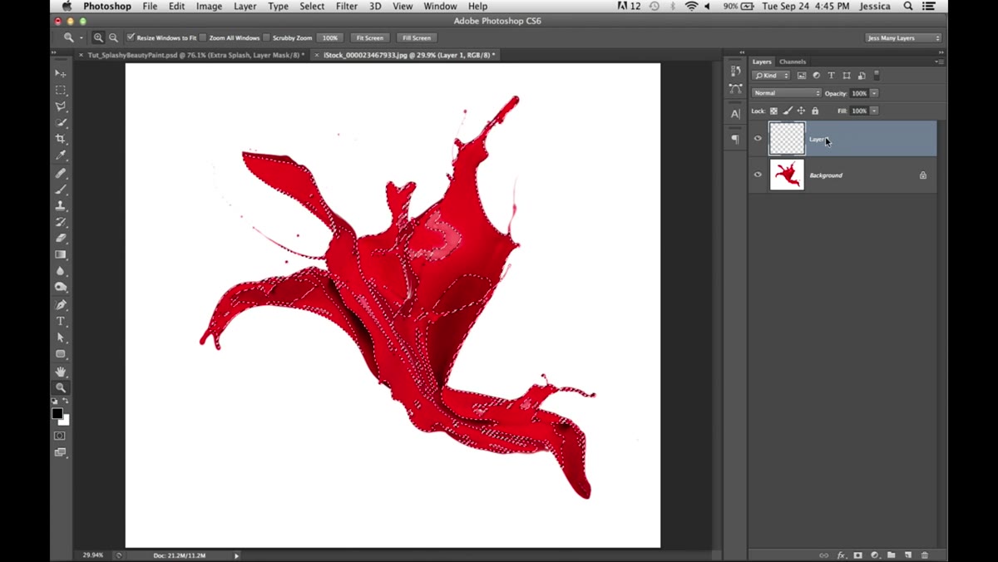Select the Rectangular Marquee tool

[61, 90]
